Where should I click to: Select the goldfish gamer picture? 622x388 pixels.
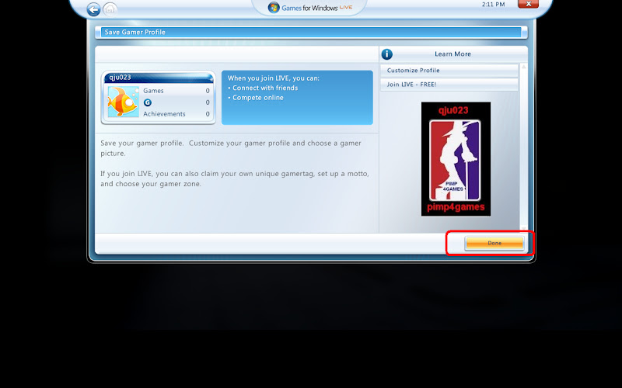coord(124,102)
